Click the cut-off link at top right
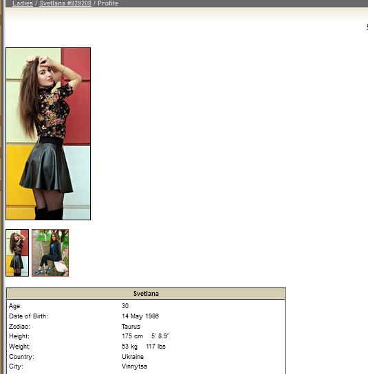 click(367, 27)
